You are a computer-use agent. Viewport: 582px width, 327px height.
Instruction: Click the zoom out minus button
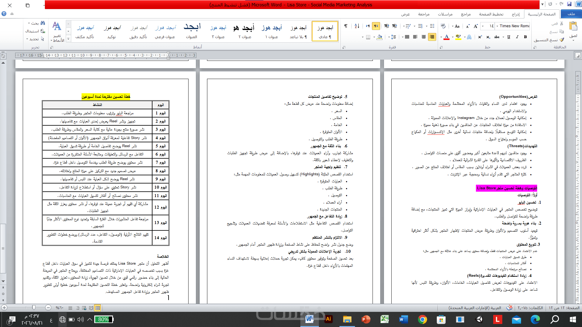48,308
